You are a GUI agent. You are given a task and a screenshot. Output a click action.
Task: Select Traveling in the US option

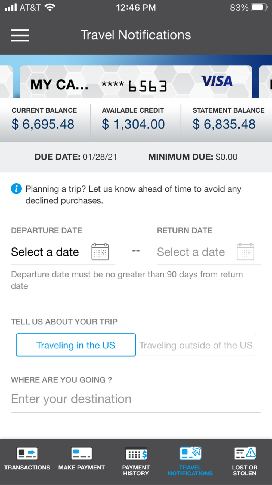pos(76,345)
